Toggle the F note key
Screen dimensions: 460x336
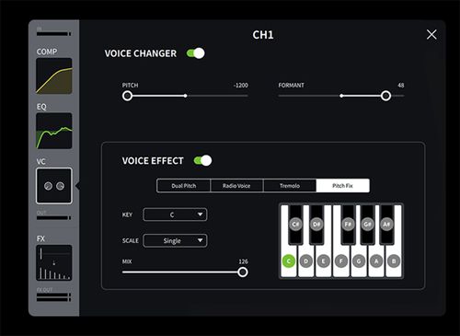341,261
